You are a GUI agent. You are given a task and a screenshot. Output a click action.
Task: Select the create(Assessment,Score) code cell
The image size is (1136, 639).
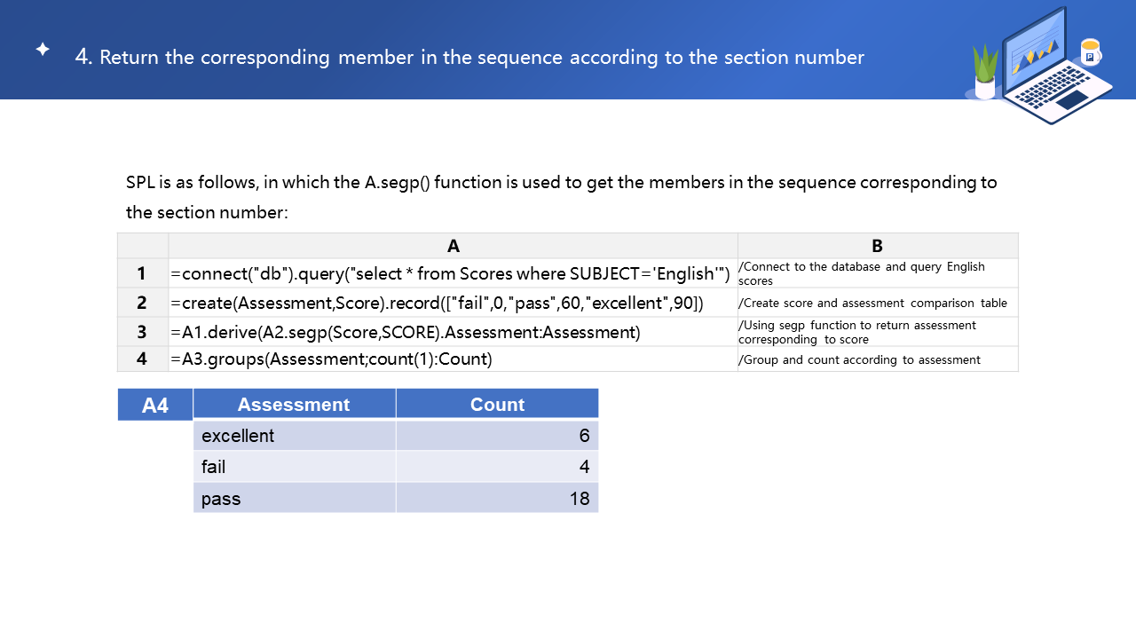point(437,303)
